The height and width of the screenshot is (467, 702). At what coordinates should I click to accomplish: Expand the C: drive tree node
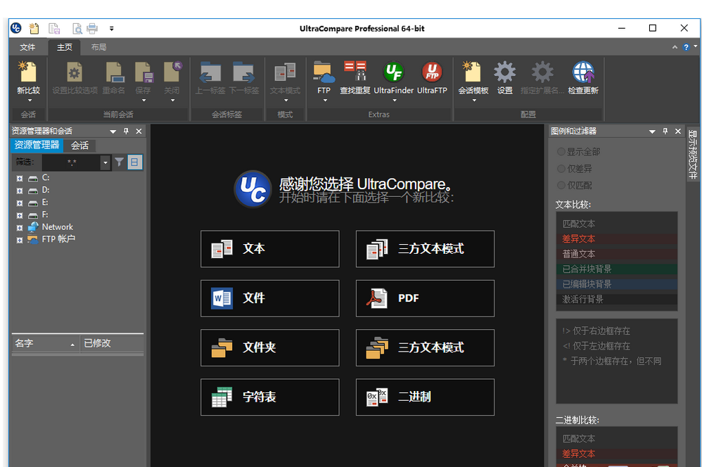coord(19,178)
